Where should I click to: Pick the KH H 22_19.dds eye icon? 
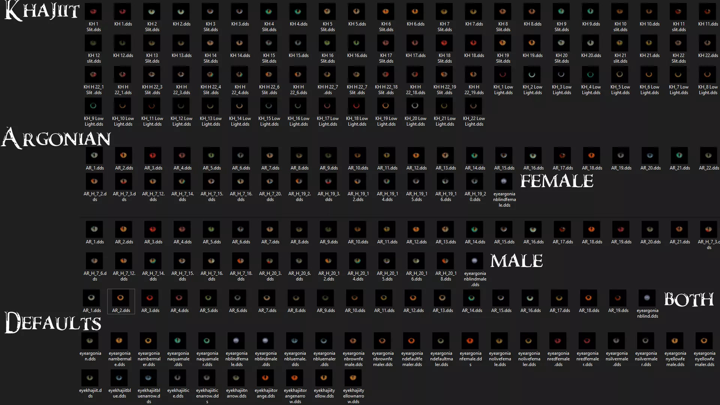474,75
